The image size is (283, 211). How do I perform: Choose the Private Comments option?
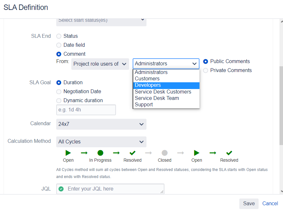click(x=206, y=70)
